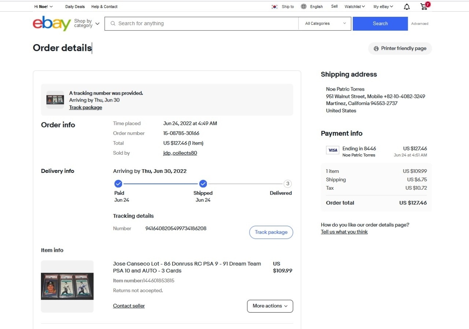Click the Delivered step 3 circle
The height and width of the screenshot is (329, 469).
coord(288,184)
